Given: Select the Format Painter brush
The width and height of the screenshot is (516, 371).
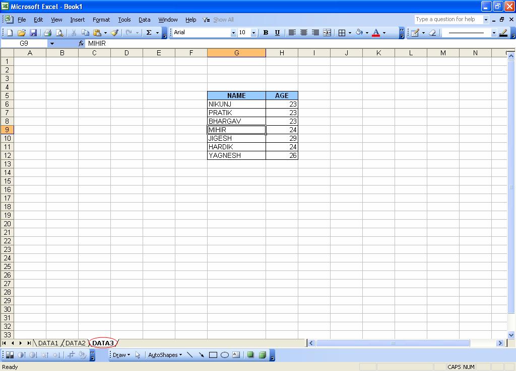Looking at the screenshot, I should point(114,33).
